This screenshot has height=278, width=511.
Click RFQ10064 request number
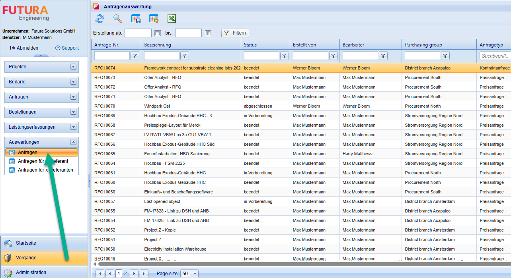coord(105,163)
